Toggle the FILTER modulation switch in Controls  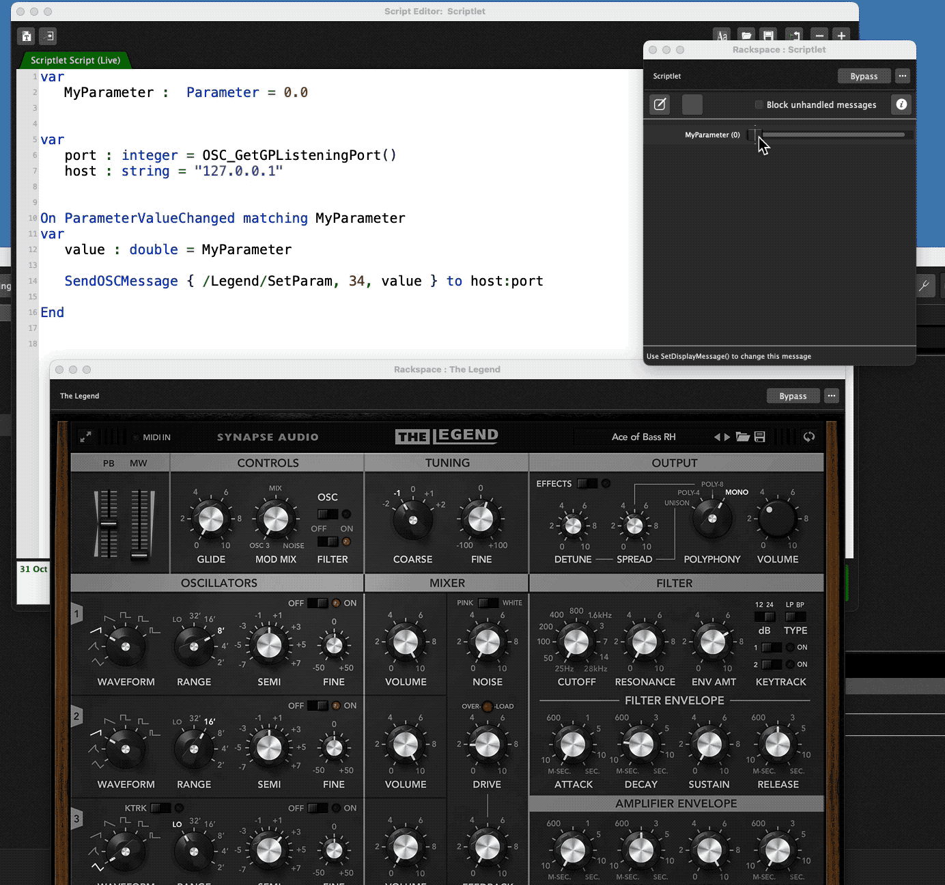click(x=328, y=541)
